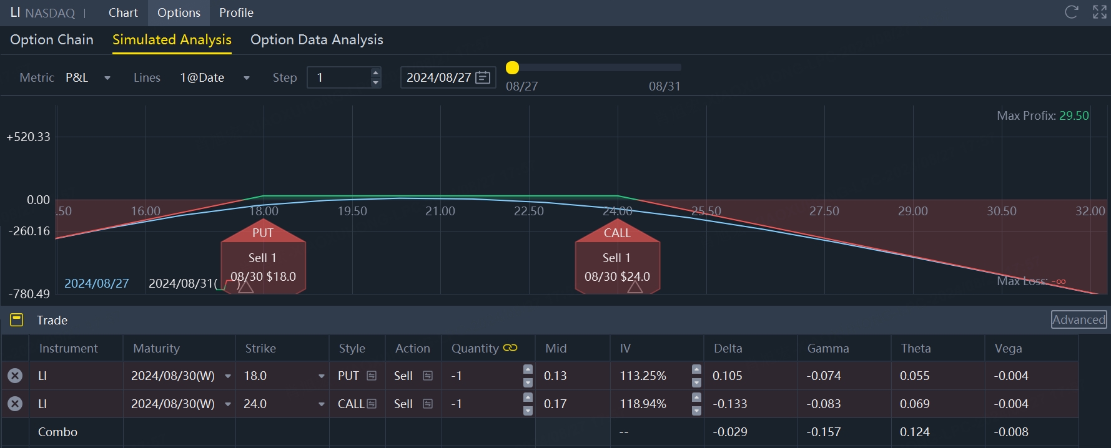Click the yellow date slider handle
Screen dimensions: 1111x448
[512, 67]
